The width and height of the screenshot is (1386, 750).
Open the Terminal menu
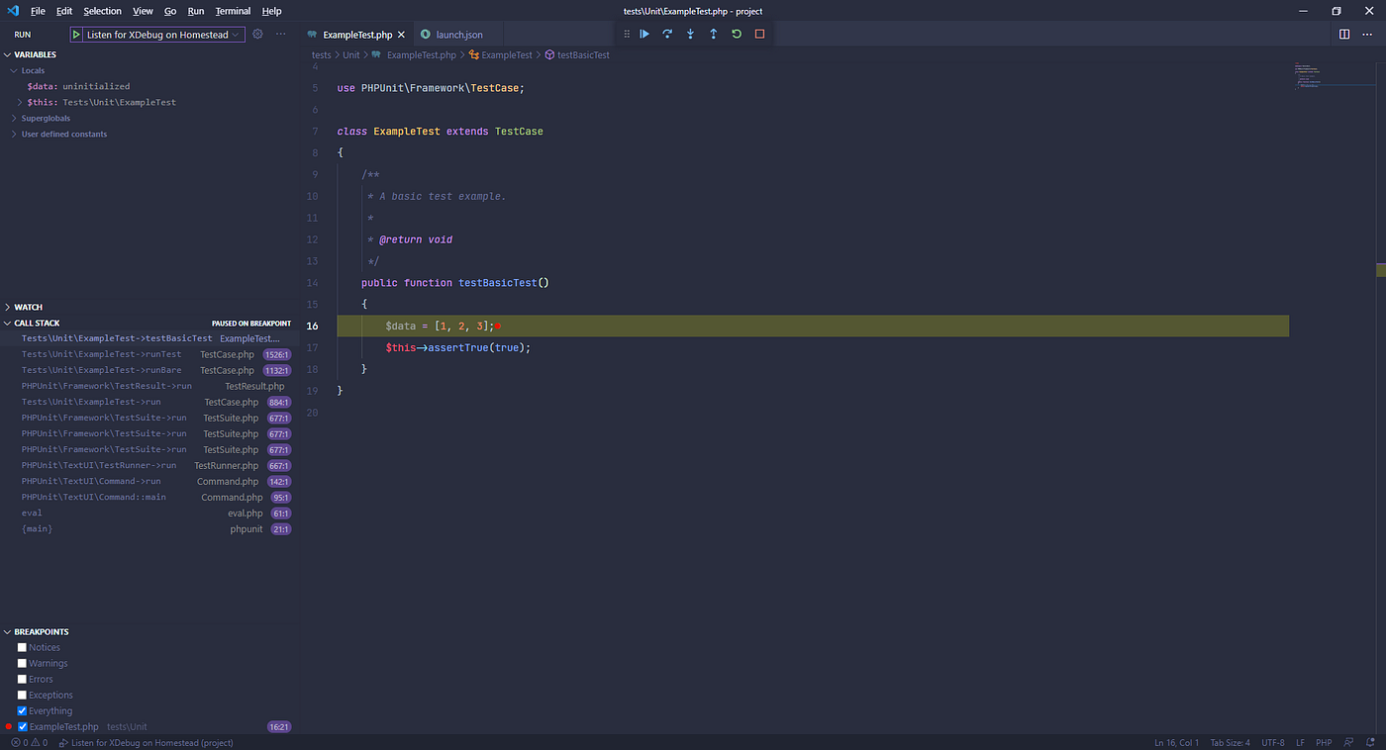[x=233, y=11]
